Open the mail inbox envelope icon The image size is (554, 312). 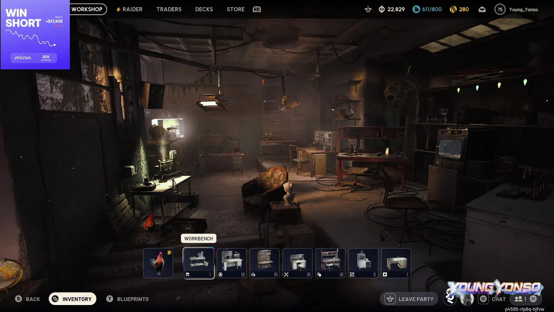(x=482, y=9)
